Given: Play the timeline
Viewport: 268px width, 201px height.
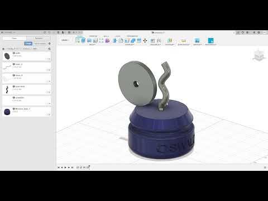Looking at the screenshot, I should [65, 167].
